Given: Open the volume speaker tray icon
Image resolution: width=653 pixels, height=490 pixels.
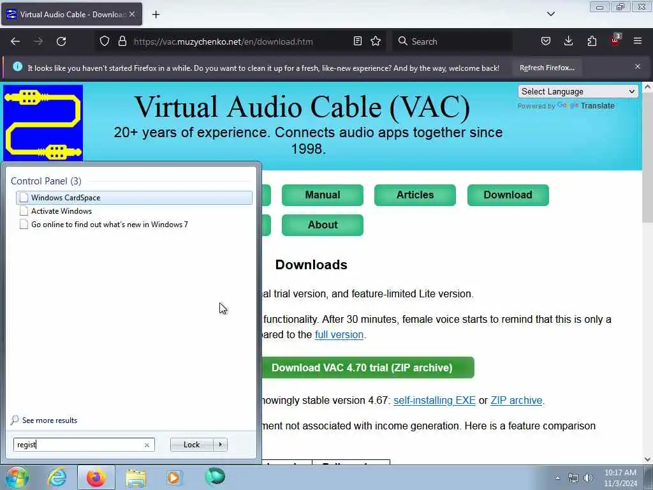Looking at the screenshot, I should point(588,478).
